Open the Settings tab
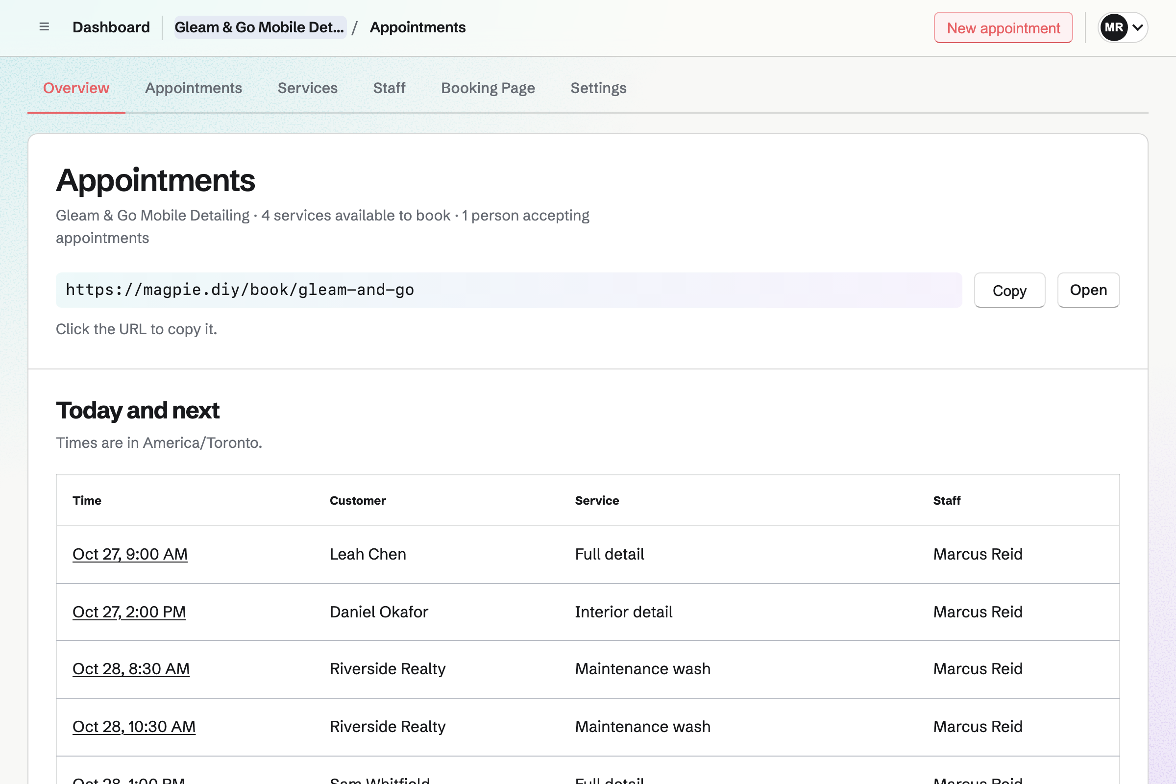Viewport: 1176px width, 784px height. coord(598,88)
